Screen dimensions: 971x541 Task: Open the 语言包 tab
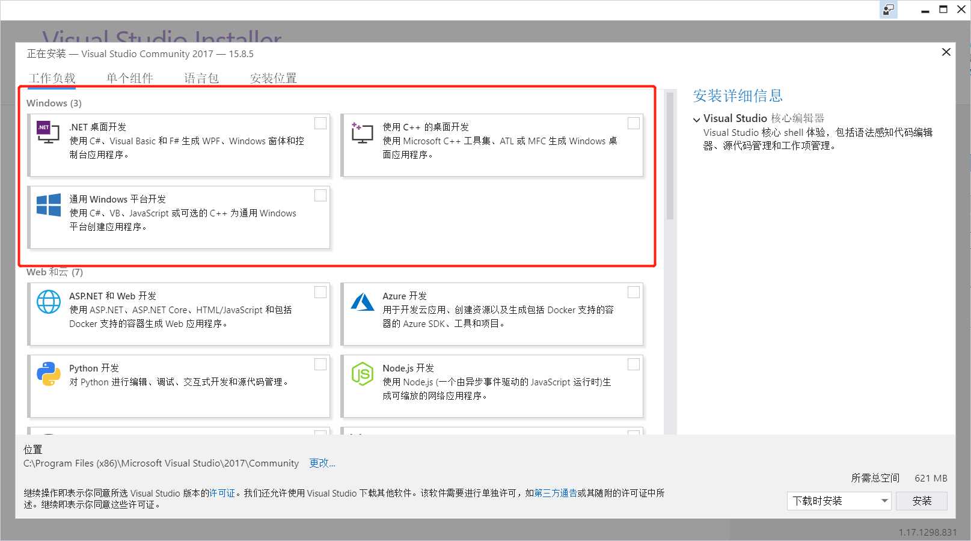(201, 78)
